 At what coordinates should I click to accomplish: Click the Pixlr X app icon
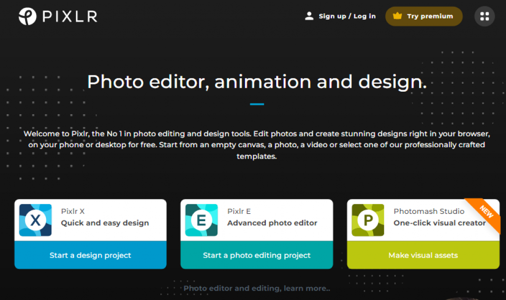(35, 220)
